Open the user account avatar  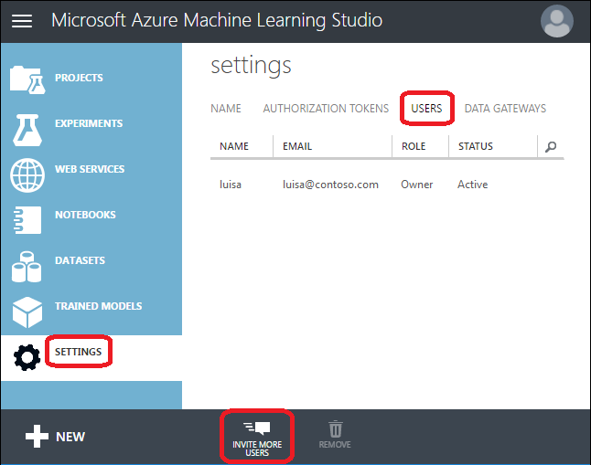[557, 21]
